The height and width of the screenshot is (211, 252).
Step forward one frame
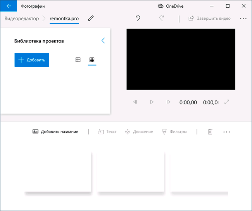pos(168,102)
